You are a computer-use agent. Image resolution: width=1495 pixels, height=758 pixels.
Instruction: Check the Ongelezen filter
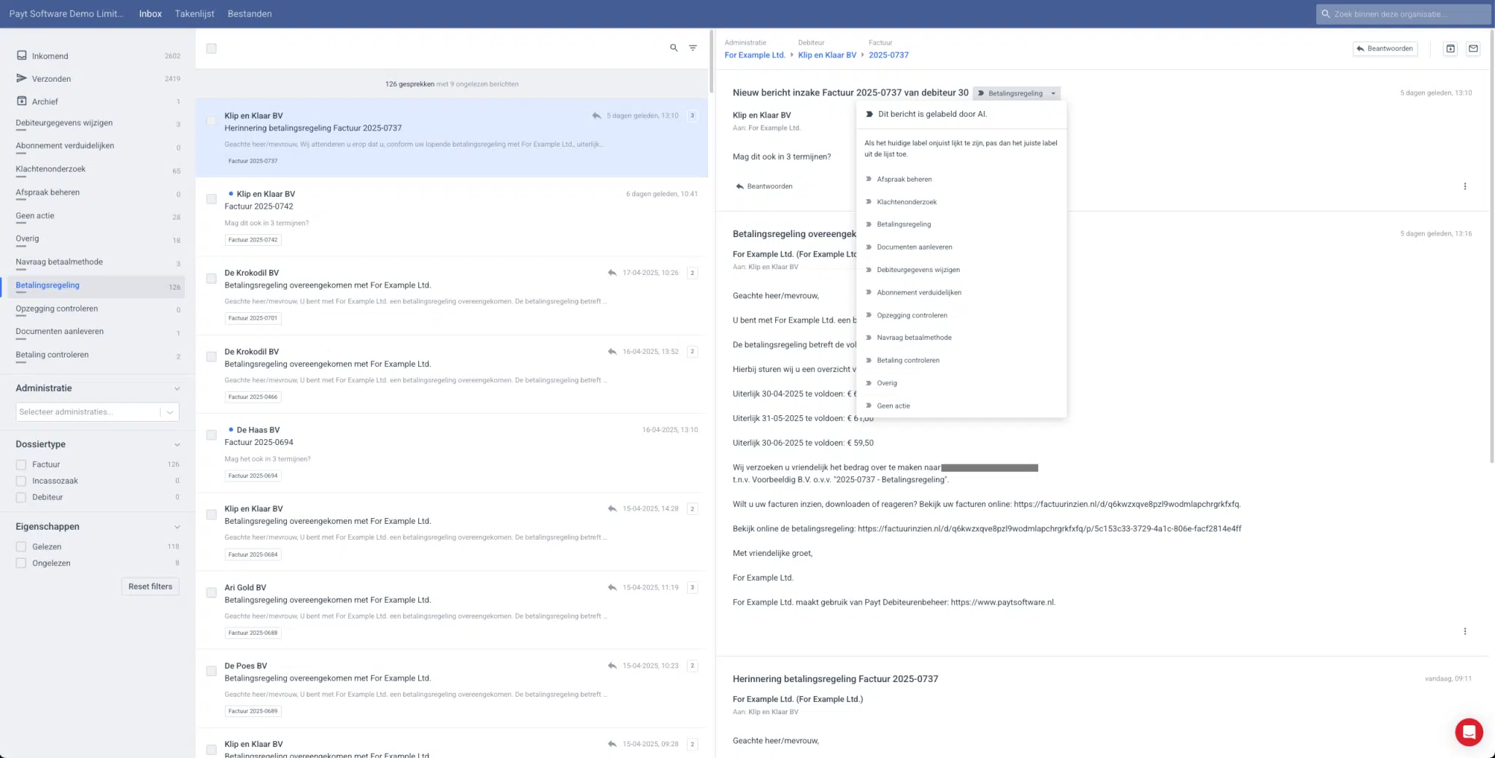pyautogui.click(x=21, y=563)
